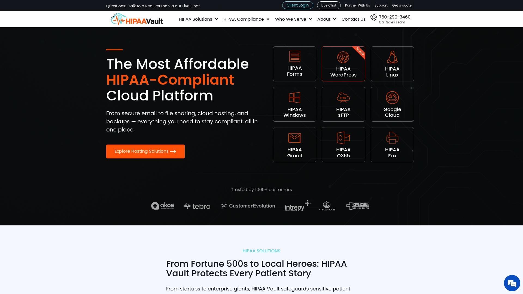The image size is (523, 294).
Task: Select the Google Cloud icon tile
Action: (x=392, y=97)
